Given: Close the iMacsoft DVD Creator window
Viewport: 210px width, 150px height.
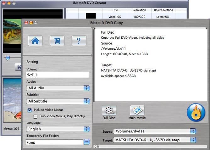Looking at the screenshot, I should click(x=4, y=3).
